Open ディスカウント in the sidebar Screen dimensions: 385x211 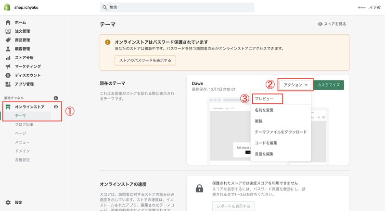(x=28, y=75)
